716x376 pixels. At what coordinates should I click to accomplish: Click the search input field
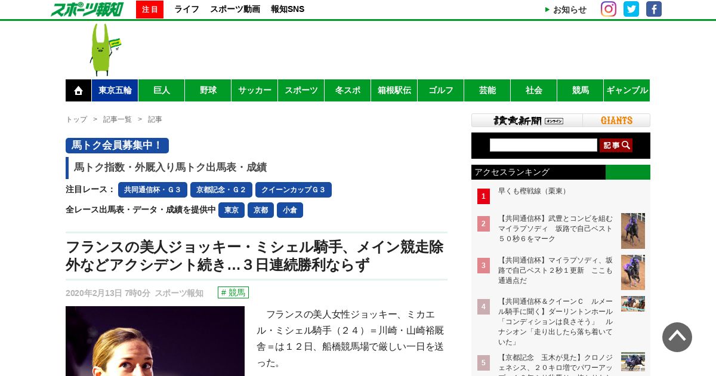click(544, 145)
